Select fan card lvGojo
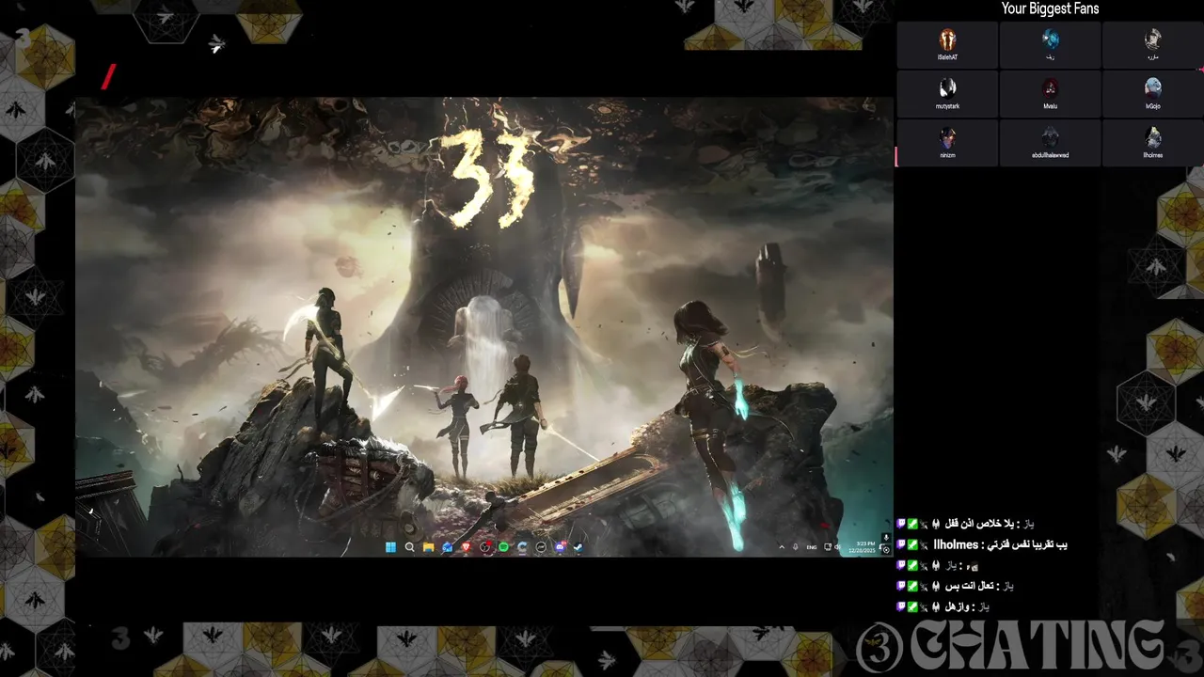This screenshot has width=1204, height=677. click(1152, 94)
